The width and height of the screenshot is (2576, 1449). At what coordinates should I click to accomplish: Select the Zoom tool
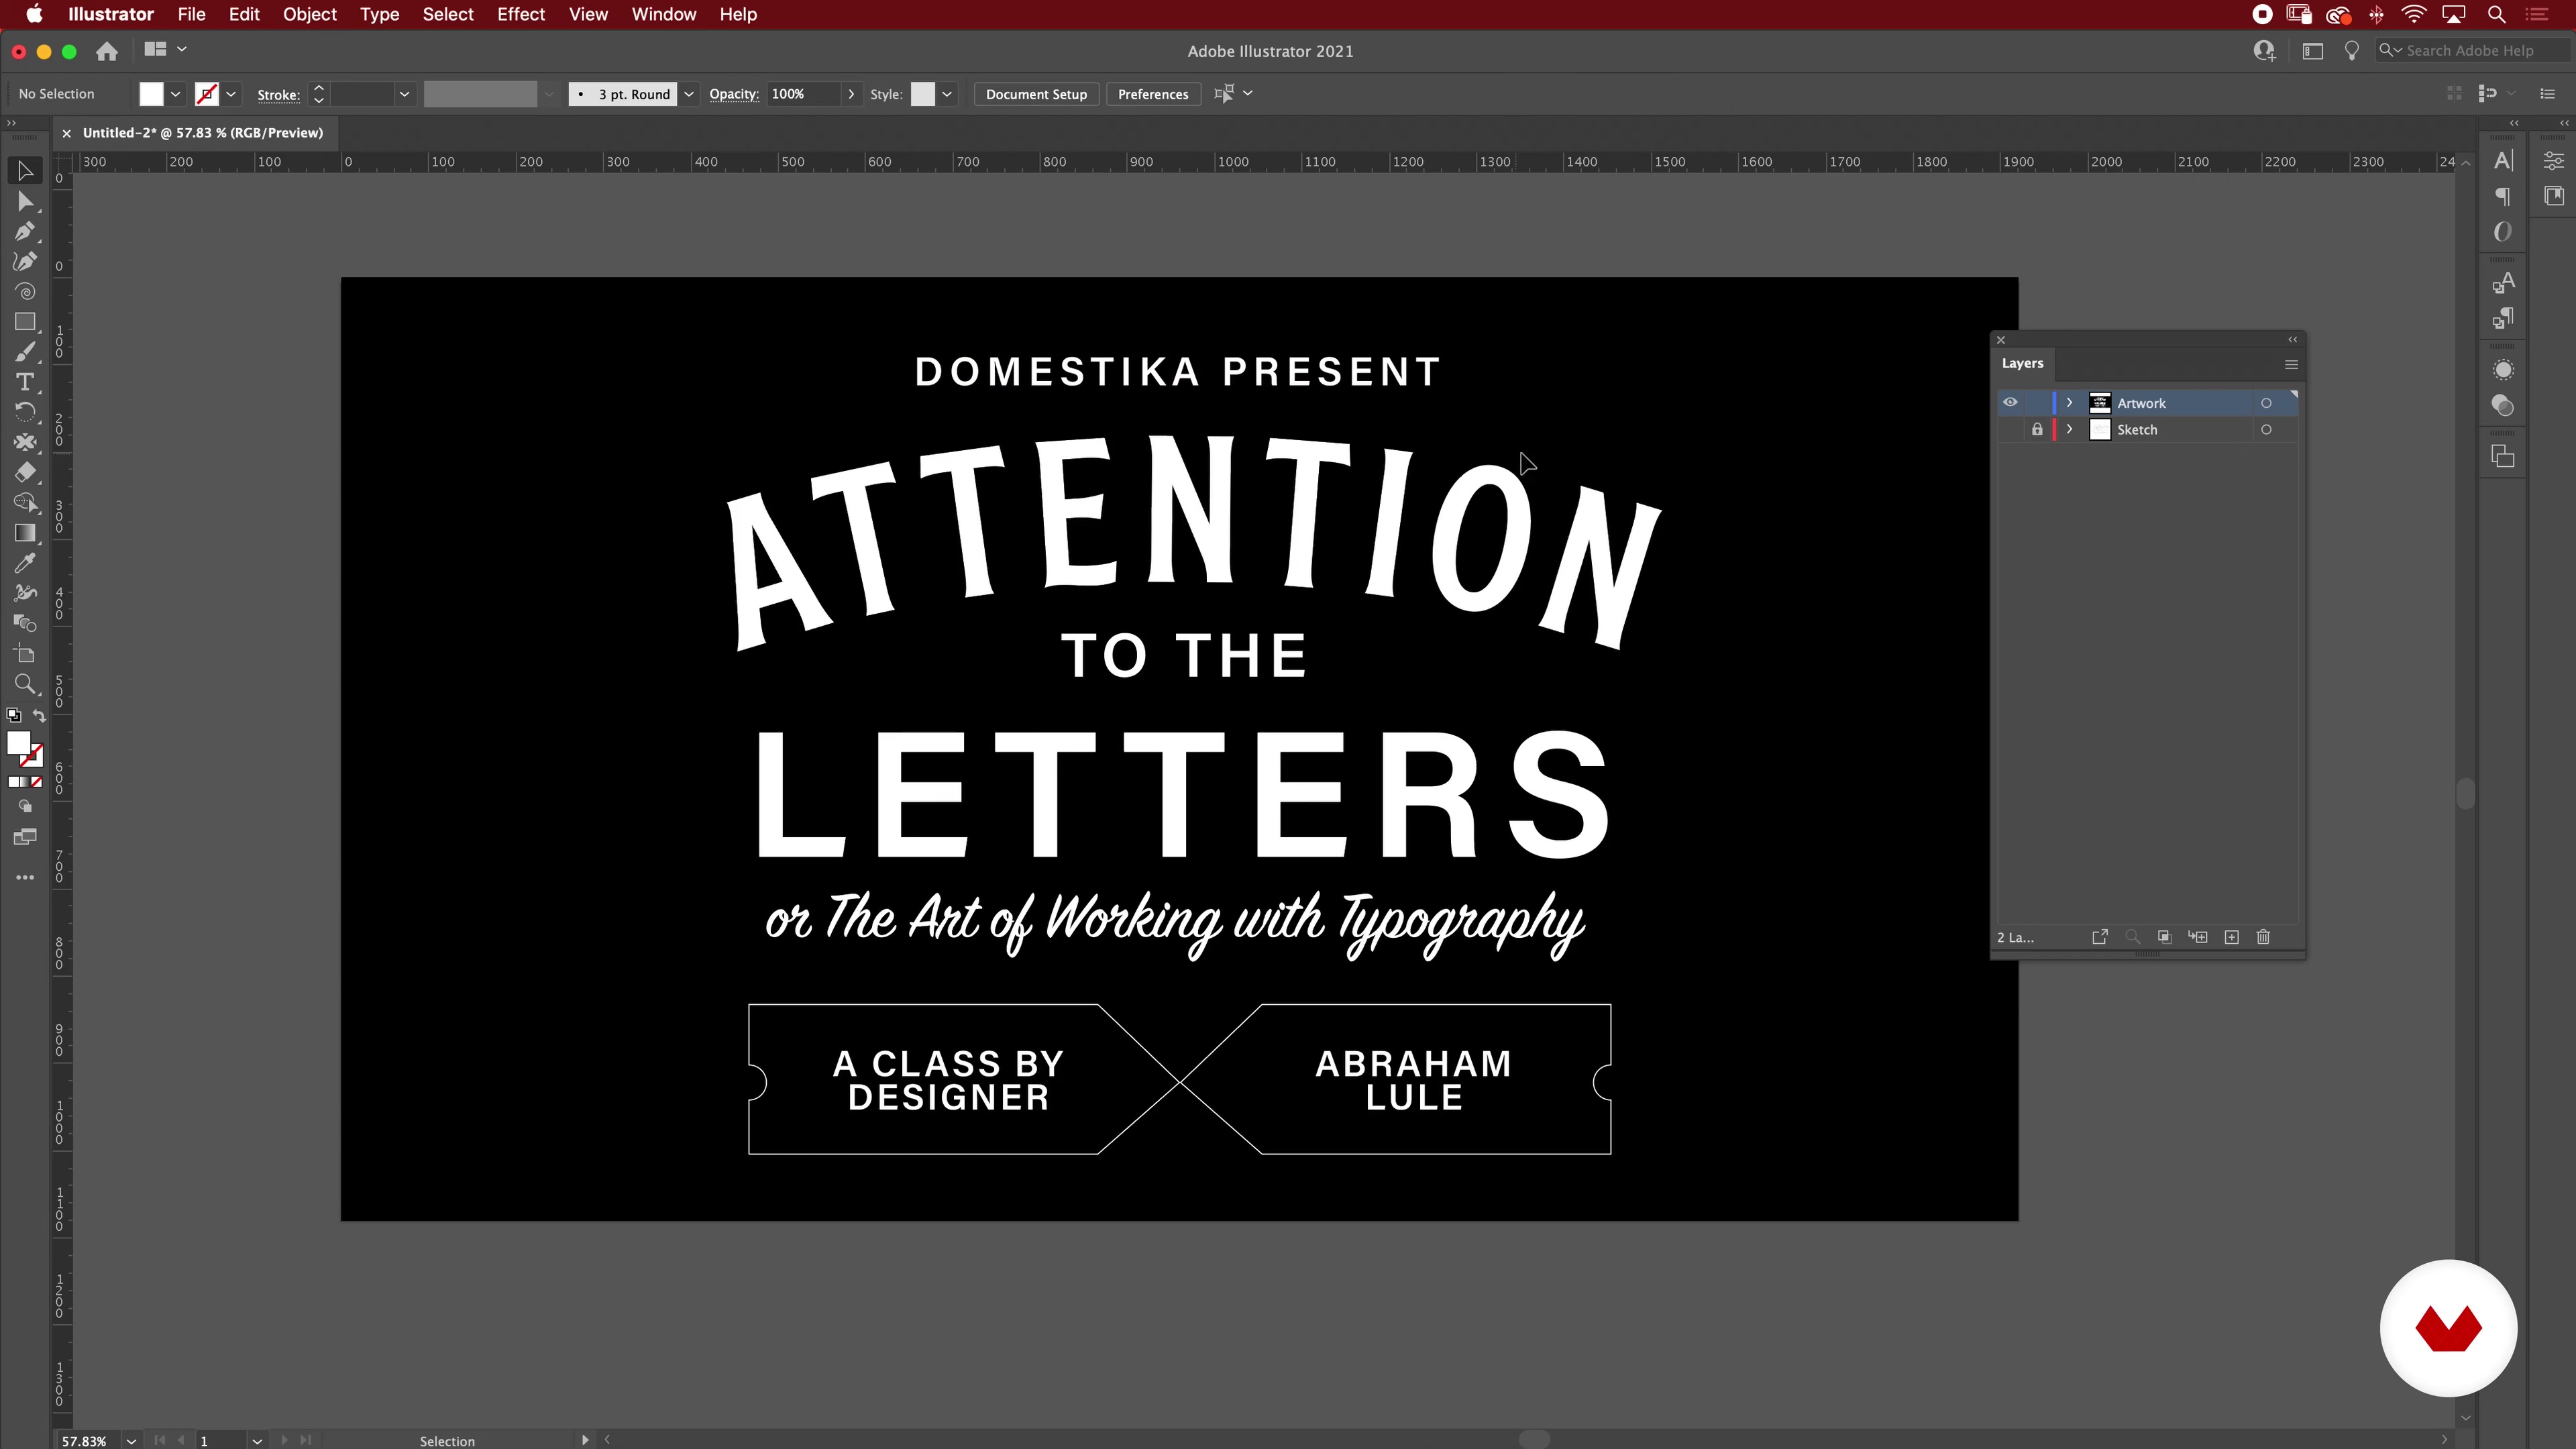click(25, 684)
